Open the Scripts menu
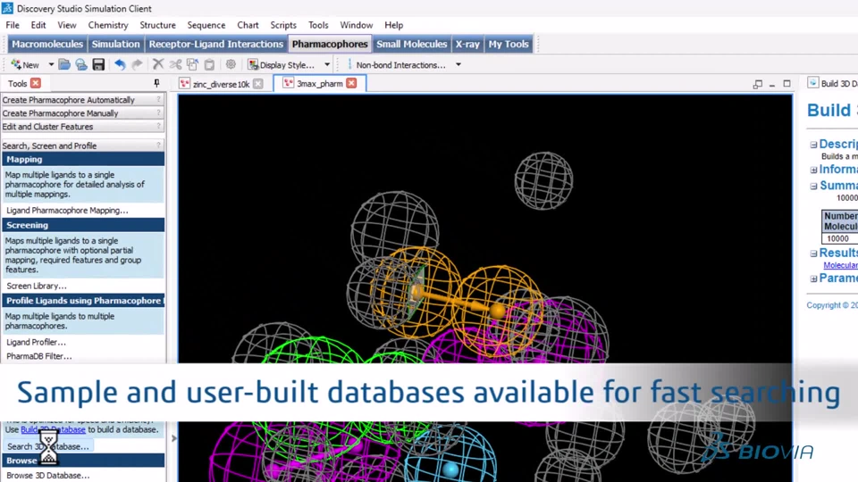858x482 pixels. (x=283, y=25)
